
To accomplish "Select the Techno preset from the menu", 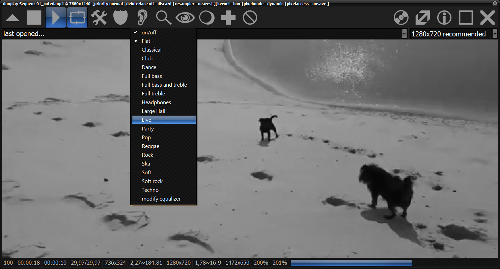I will [150, 190].
